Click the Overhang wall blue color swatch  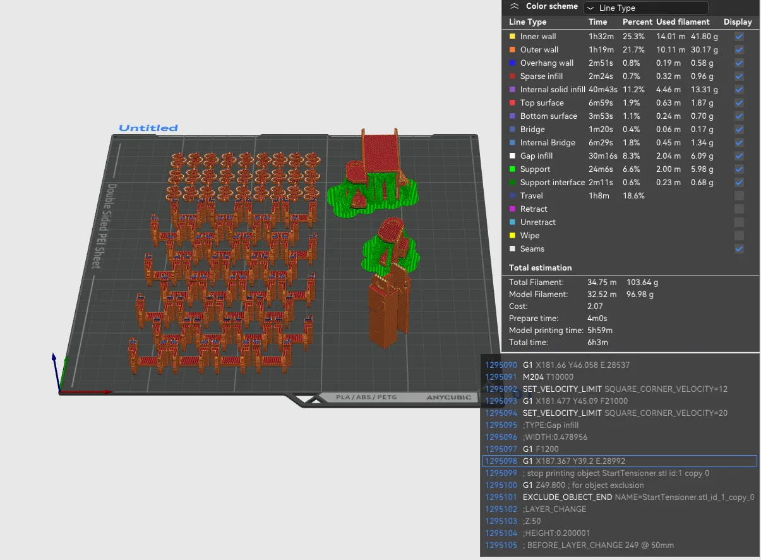tap(513, 63)
